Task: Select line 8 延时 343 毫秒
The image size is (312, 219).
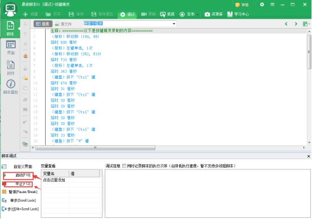Action: pyautogui.click(x=64, y=71)
